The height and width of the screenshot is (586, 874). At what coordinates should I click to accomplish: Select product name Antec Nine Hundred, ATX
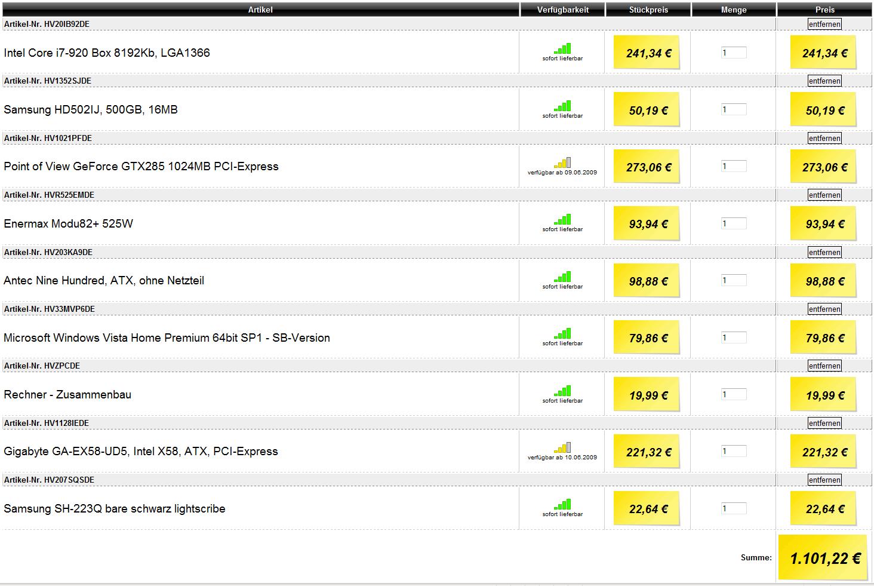click(104, 280)
